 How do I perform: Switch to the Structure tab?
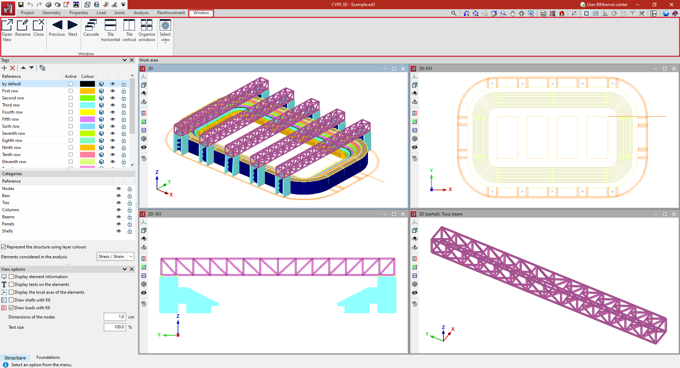[x=15, y=358]
